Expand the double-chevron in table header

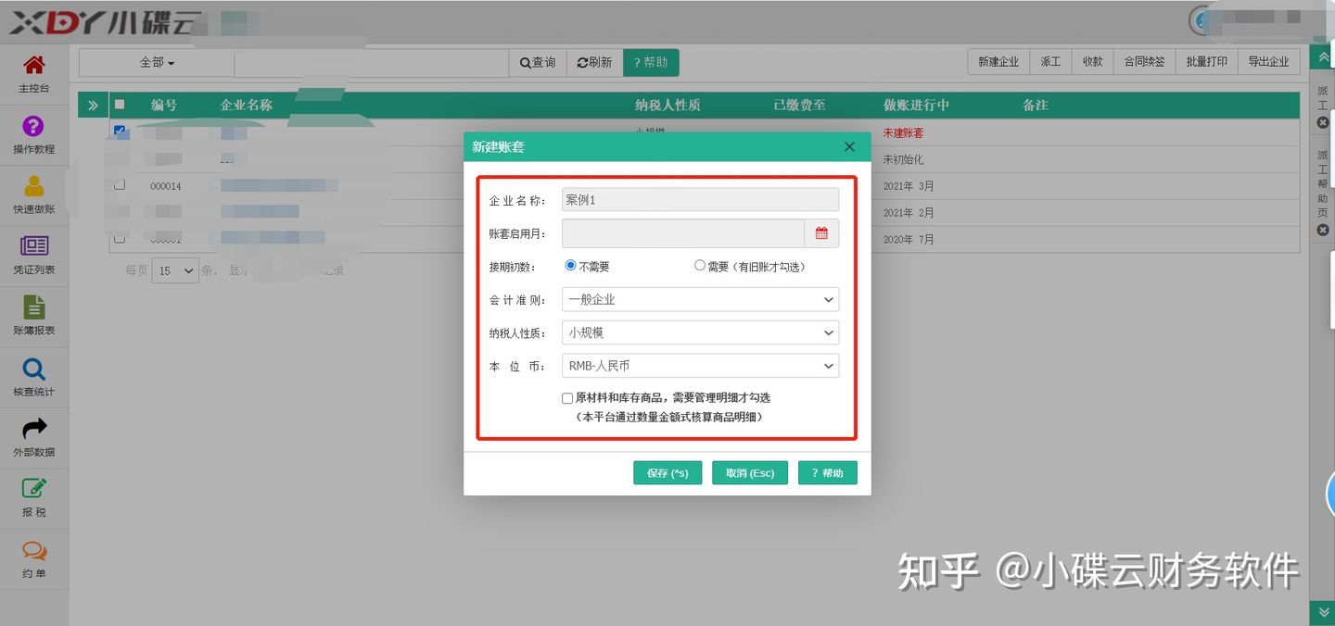93,106
